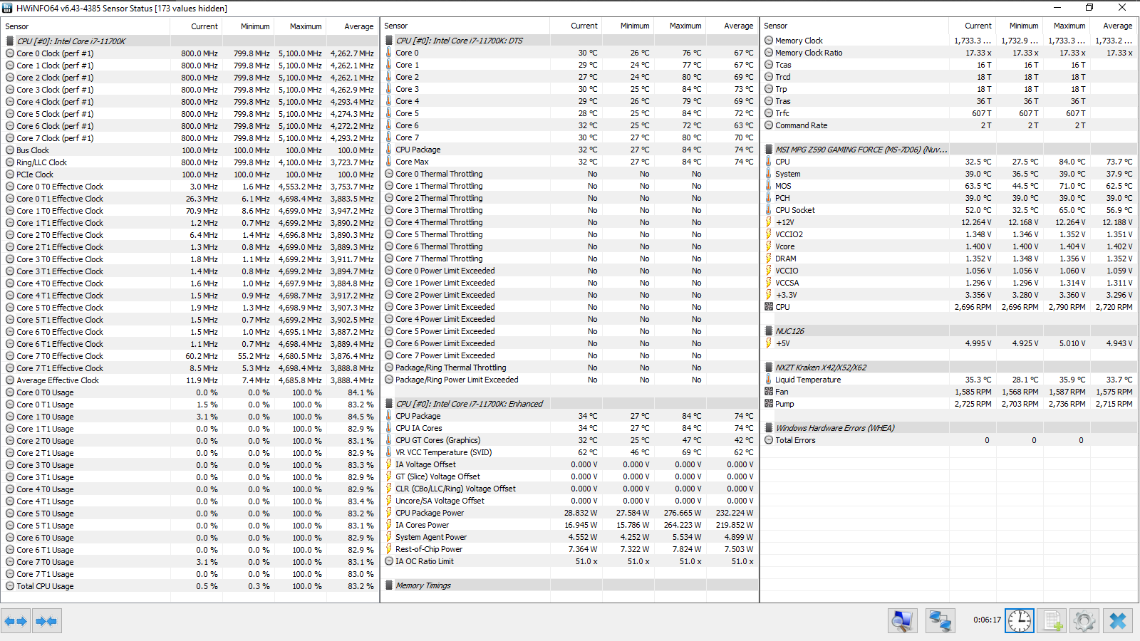
Task: Click the CPU [#0] Intel Core i7-11700K chip icon
Action: [10, 41]
